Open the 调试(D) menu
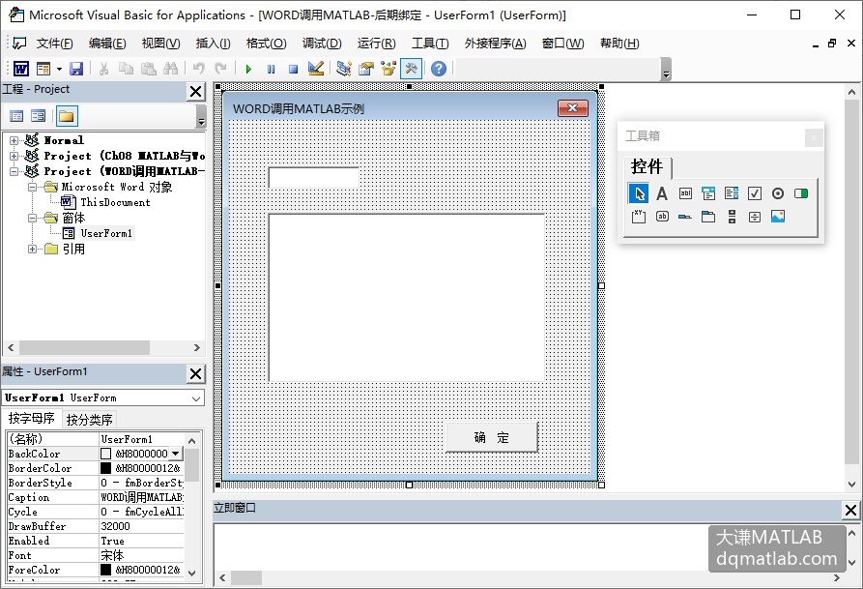This screenshot has width=863, height=589. pyautogui.click(x=322, y=43)
